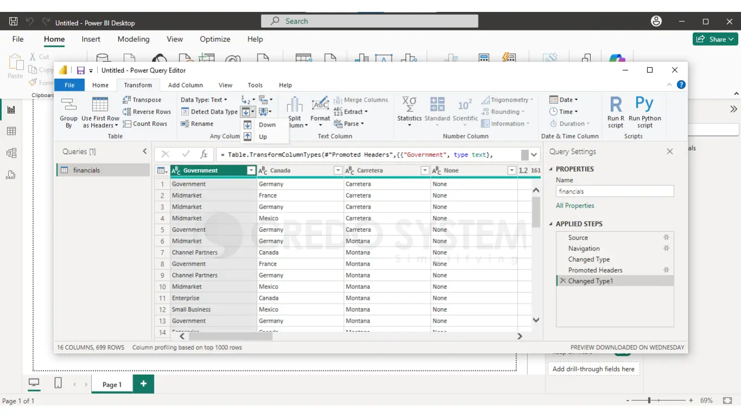Open the Power Query Editor View tab
This screenshot has width=741, height=417.
[226, 85]
